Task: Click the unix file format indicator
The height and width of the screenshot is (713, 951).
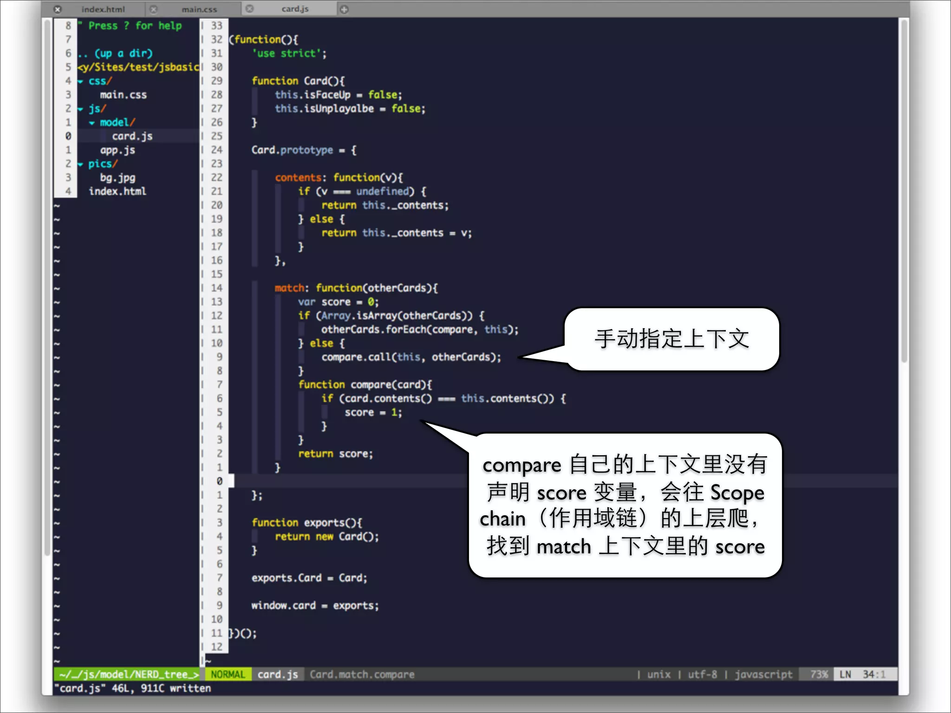Action: [659, 674]
